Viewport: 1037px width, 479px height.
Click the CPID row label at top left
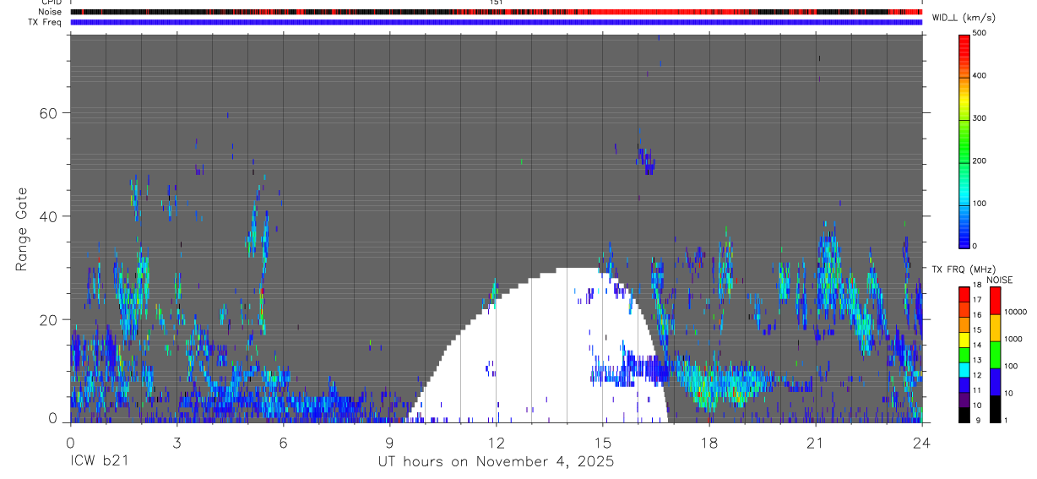coord(52,3)
